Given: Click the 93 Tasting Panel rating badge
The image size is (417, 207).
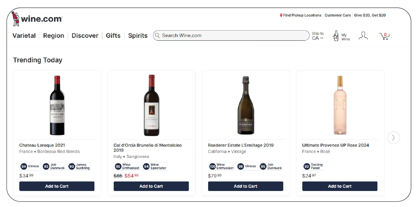Looking at the screenshot, I should (x=313, y=166).
